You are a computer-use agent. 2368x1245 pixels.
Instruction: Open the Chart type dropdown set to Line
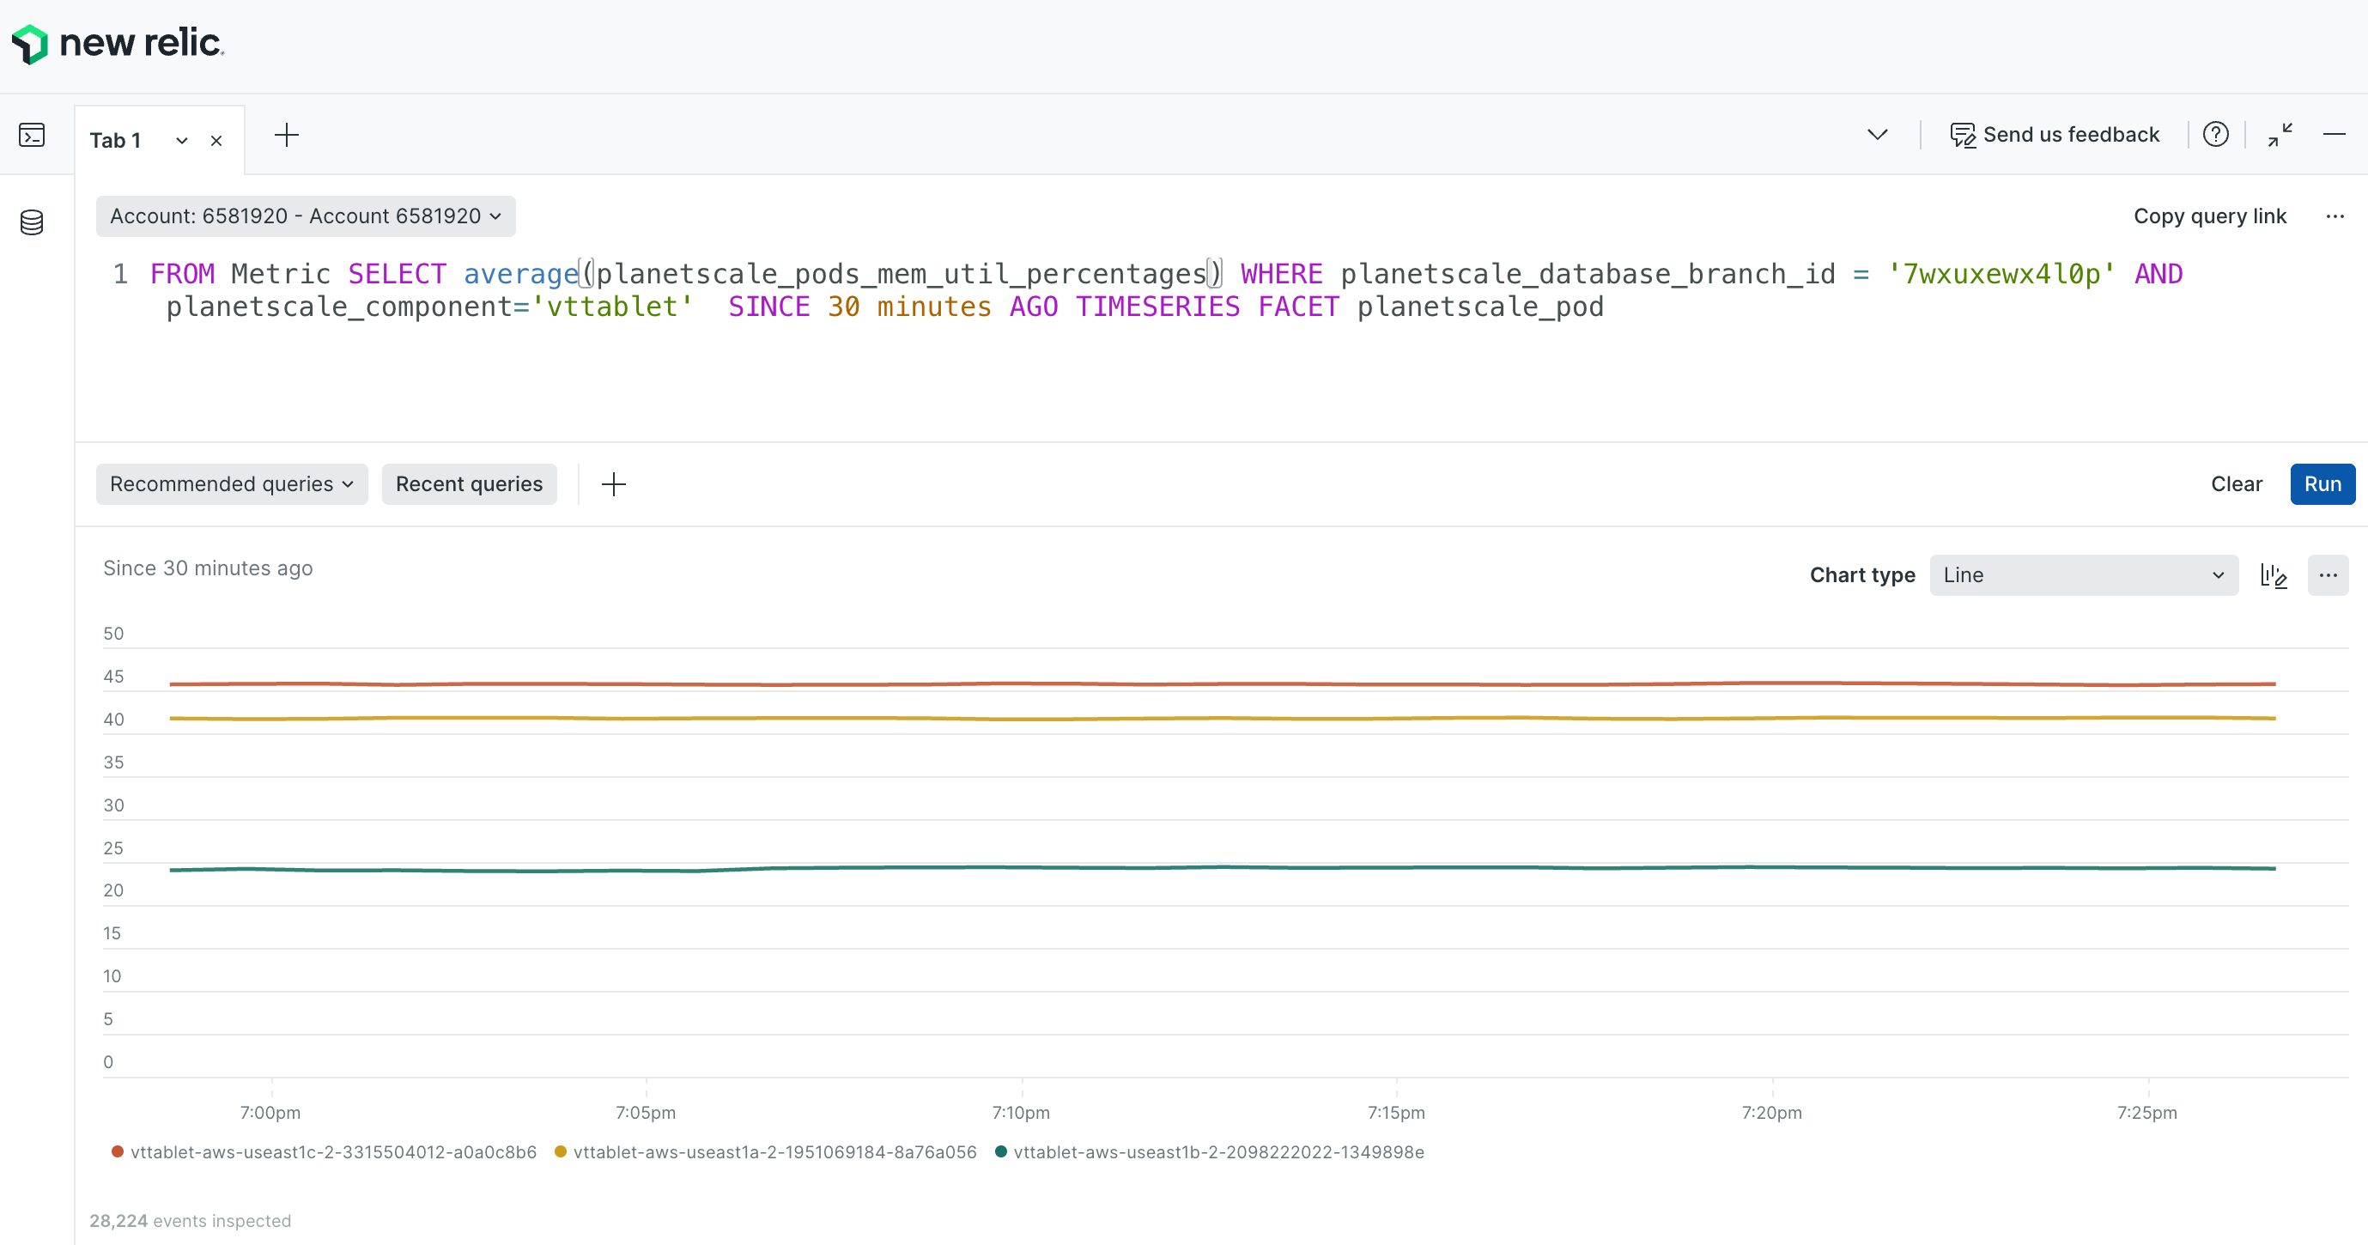tap(2083, 574)
